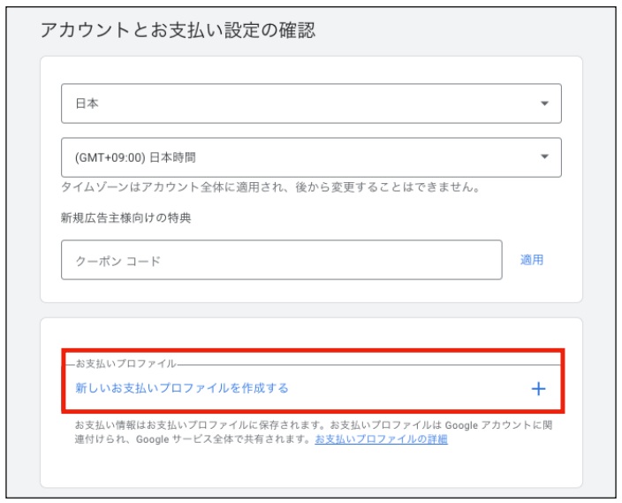Click the タイムゾーン notice text below the dropdown
The height and width of the screenshot is (503, 622).
(269, 187)
